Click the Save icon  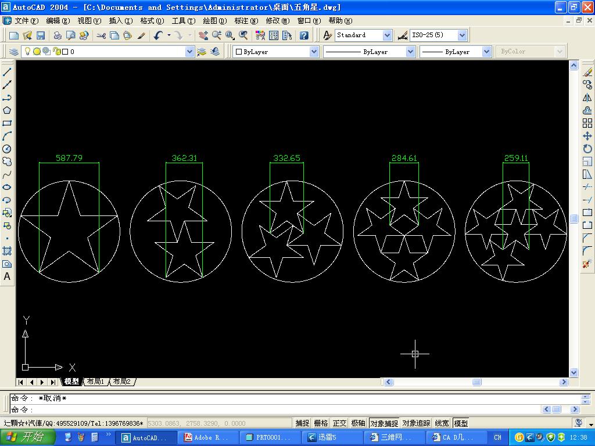pyautogui.click(x=41, y=35)
